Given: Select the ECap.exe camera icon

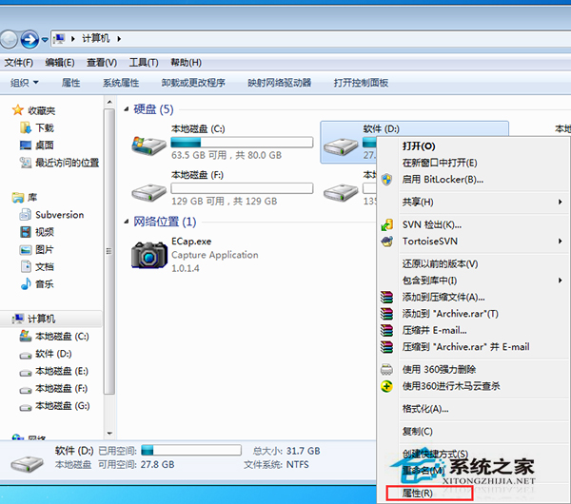Looking at the screenshot, I should 149,255.
